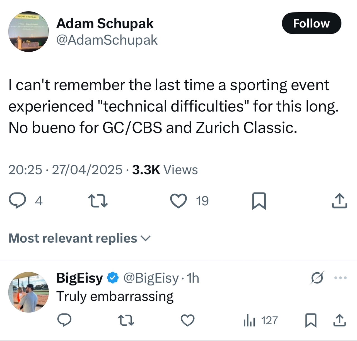Open the @BigEisy username link
Viewport: 357px width, 341px height.
coord(151,278)
